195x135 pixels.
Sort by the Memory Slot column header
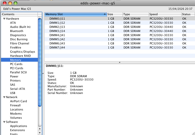point(76,14)
